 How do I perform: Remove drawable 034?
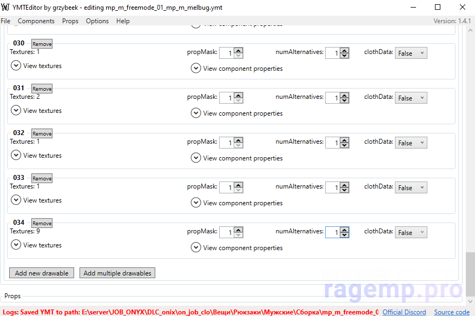pos(42,224)
